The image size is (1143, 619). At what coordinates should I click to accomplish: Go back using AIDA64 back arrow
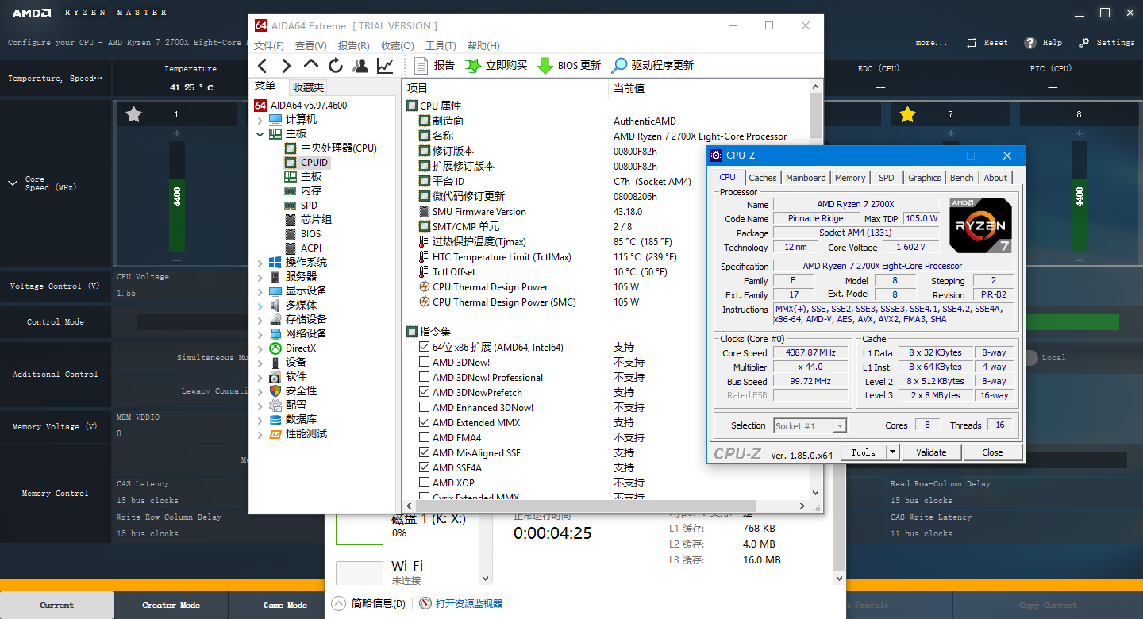[263, 66]
